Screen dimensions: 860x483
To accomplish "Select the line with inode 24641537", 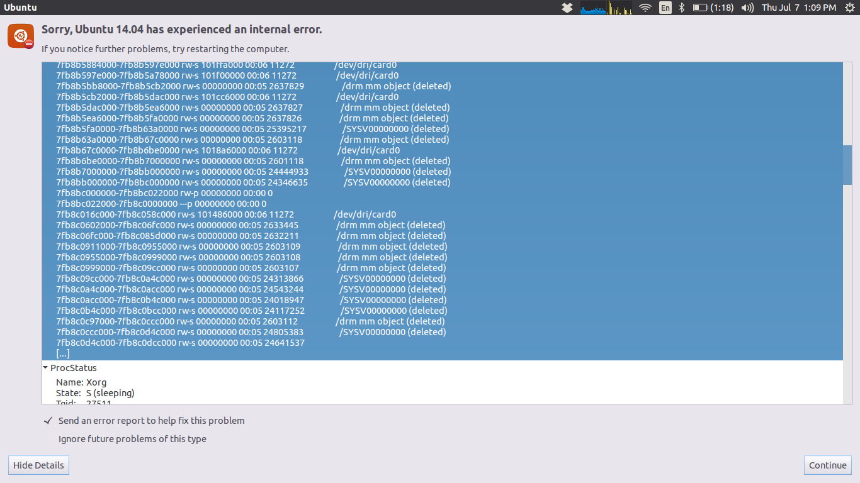I will (x=180, y=343).
